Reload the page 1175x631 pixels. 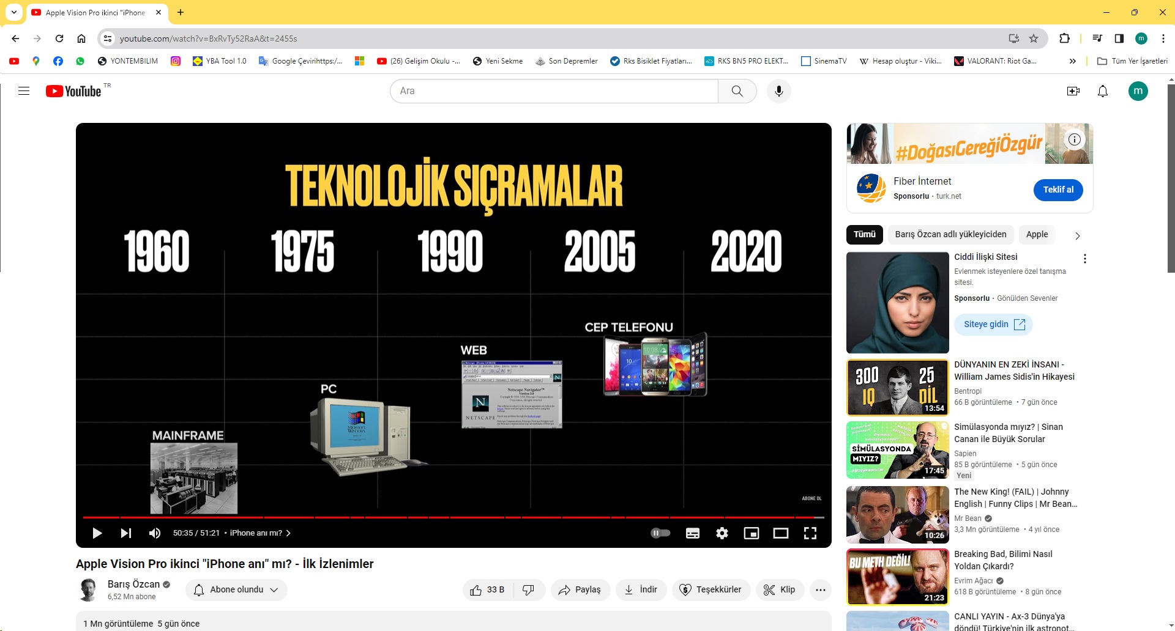click(x=59, y=39)
